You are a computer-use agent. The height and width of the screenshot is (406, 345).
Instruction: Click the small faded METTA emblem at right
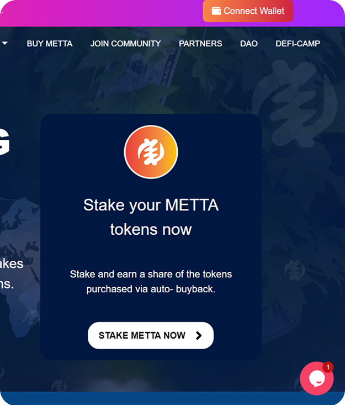click(x=294, y=270)
